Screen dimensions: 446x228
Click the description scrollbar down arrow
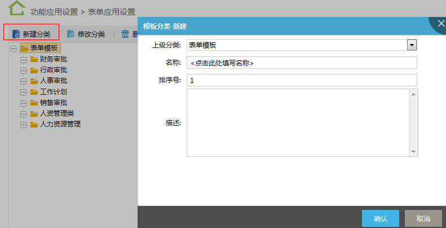pyautogui.click(x=413, y=152)
